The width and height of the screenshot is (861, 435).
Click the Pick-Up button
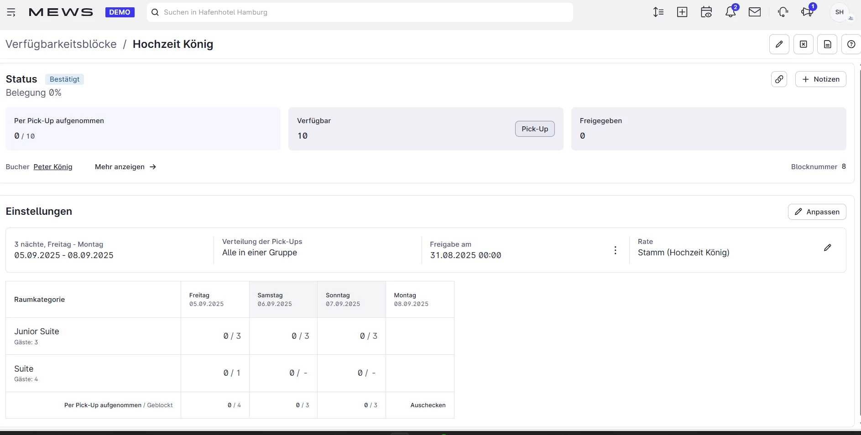click(535, 129)
